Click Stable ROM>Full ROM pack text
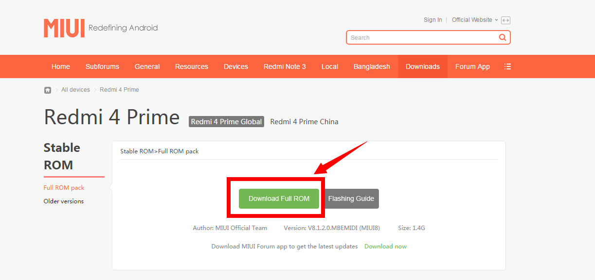Viewport: 595px width, 280px height. click(x=160, y=151)
